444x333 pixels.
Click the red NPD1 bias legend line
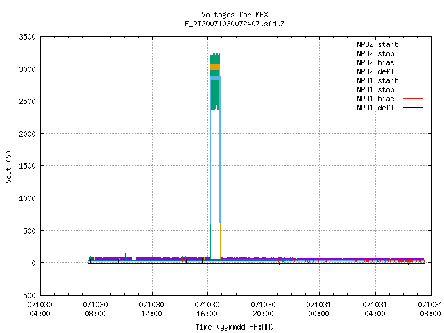[x=413, y=99]
